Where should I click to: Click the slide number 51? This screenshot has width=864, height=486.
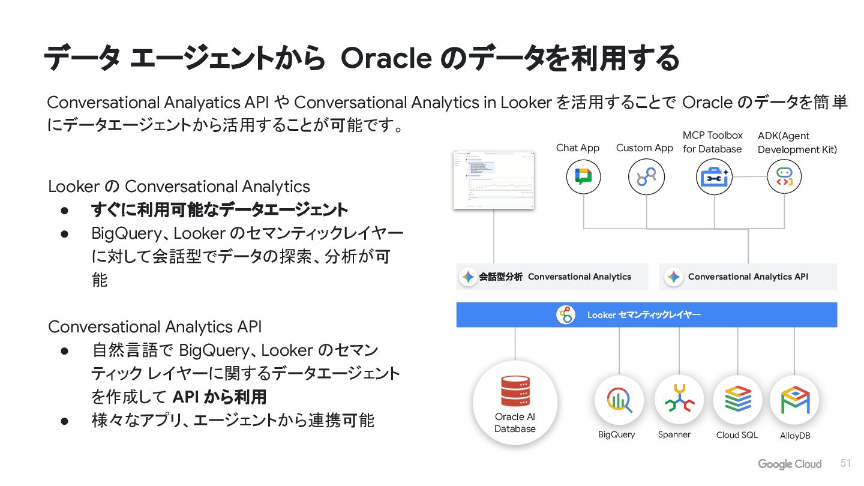(x=845, y=463)
